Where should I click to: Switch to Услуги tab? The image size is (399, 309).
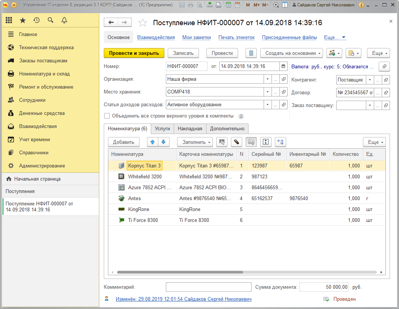(162, 129)
